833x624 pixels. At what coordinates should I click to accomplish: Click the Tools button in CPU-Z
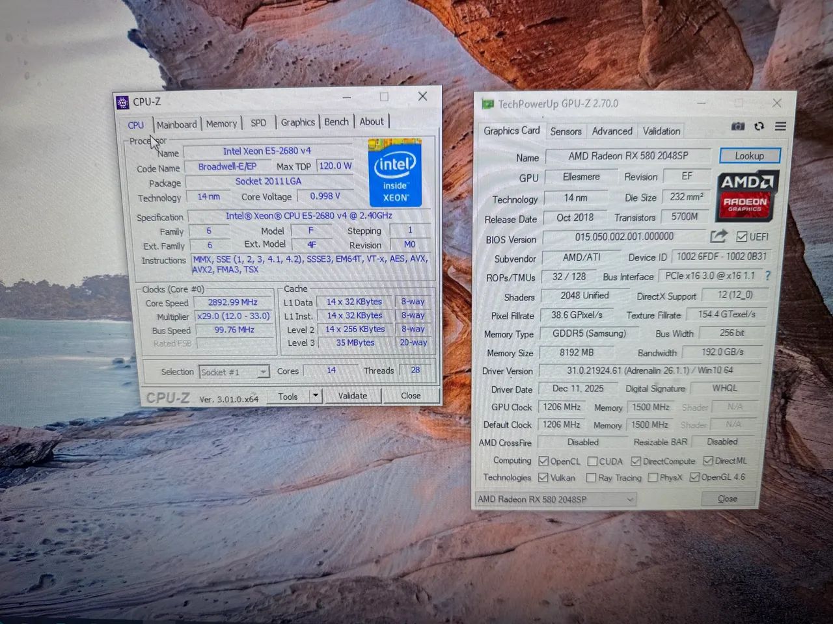[288, 396]
